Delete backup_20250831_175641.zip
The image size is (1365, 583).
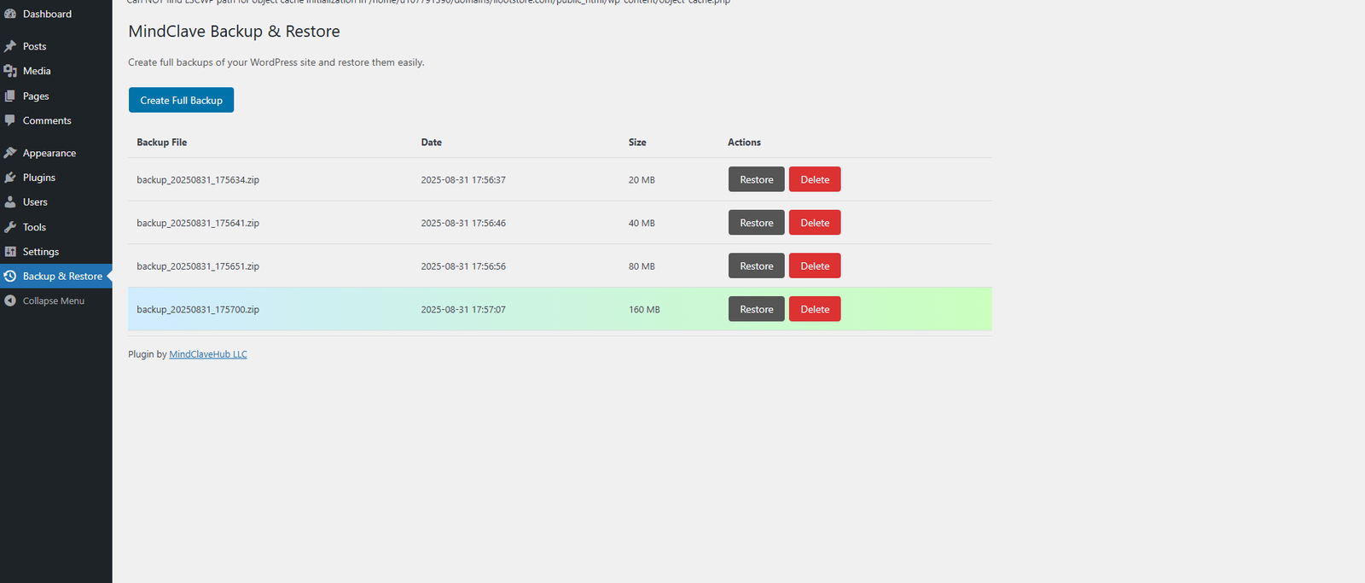(815, 223)
